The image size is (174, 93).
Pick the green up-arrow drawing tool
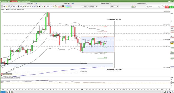click(42, 6)
